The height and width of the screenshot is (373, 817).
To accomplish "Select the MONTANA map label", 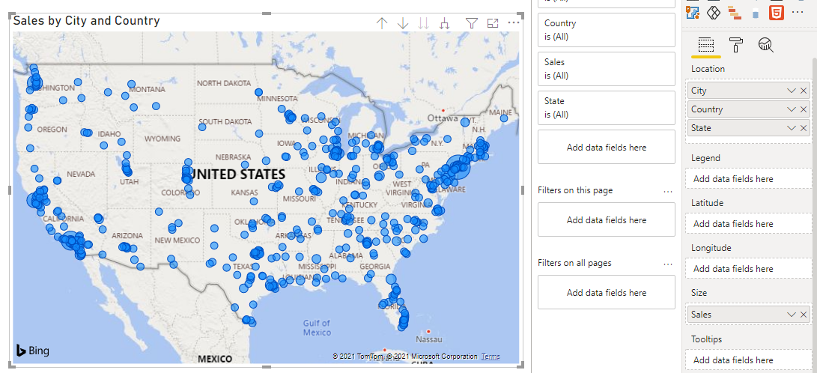I will [x=148, y=90].
